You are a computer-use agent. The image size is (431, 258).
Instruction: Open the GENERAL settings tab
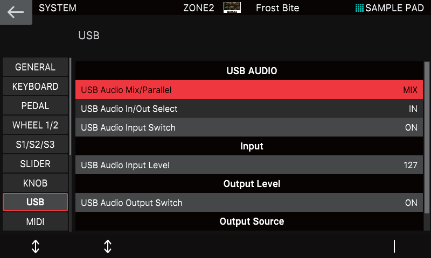coord(35,67)
